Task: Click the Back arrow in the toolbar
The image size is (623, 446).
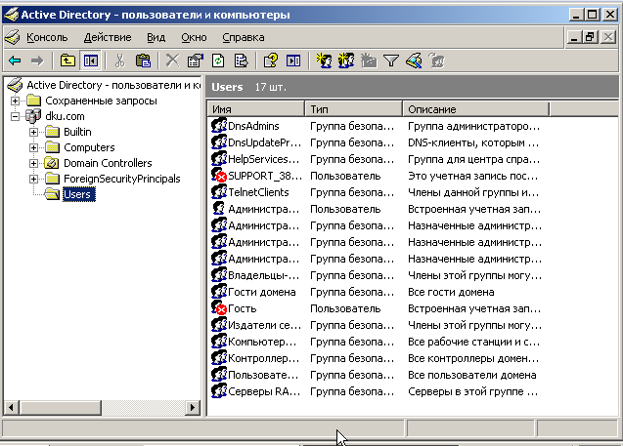Action: coord(15,61)
